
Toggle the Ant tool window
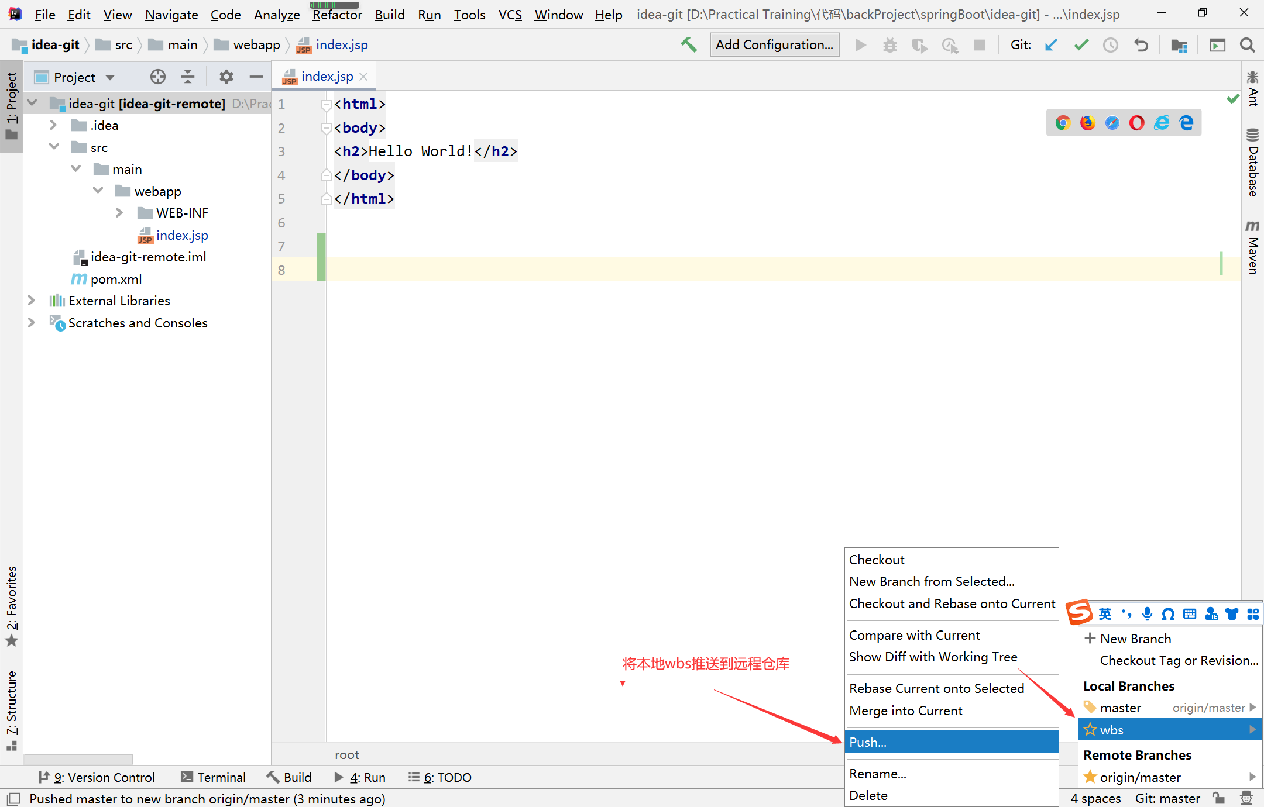[1252, 89]
